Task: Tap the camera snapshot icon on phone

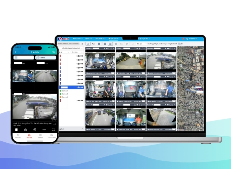Action: 25,130
